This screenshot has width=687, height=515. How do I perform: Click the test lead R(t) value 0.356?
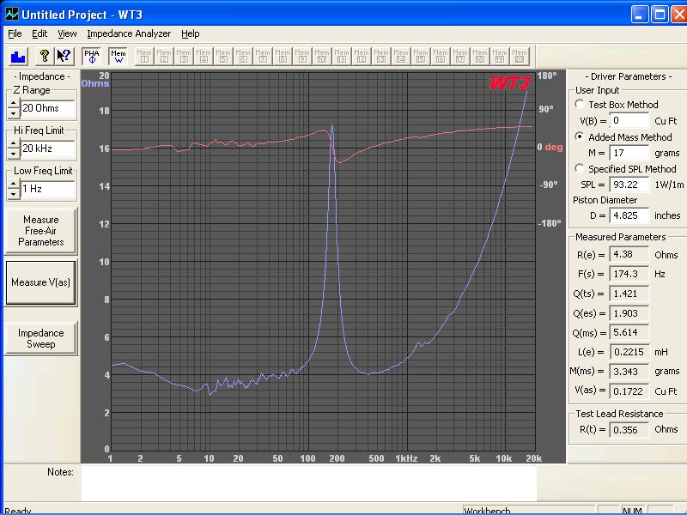(x=629, y=430)
